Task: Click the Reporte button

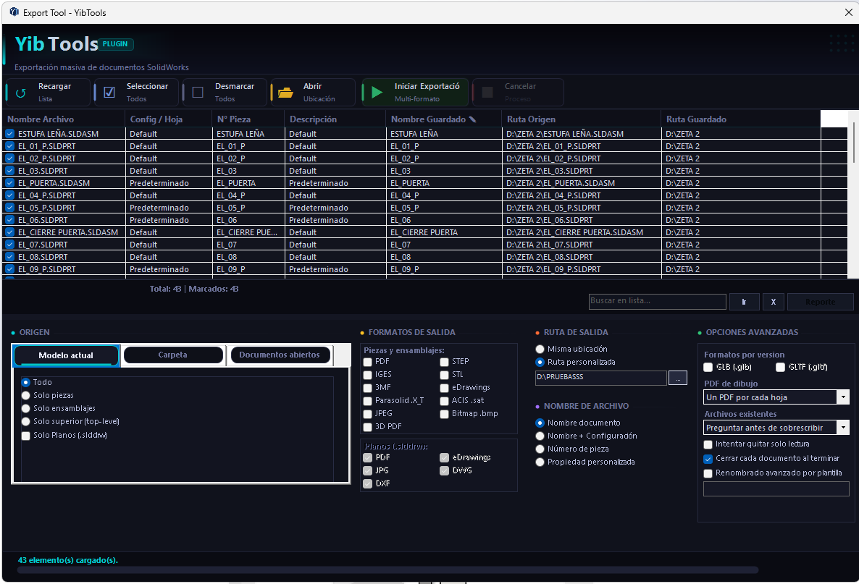Action: pos(820,302)
